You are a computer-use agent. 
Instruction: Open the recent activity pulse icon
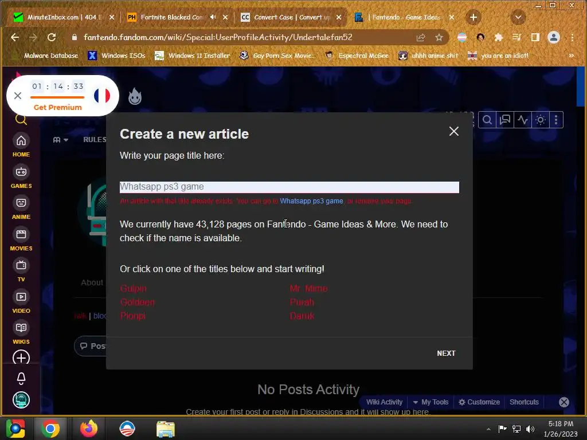click(x=523, y=120)
